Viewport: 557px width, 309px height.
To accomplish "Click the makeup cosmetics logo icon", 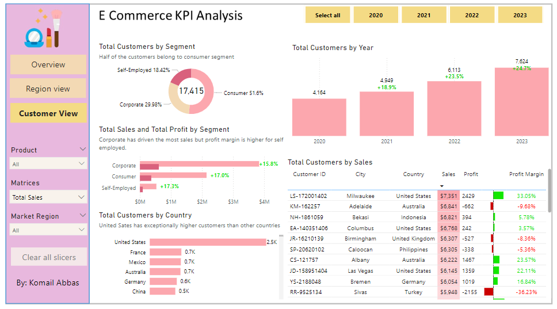I will [x=43, y=28].
